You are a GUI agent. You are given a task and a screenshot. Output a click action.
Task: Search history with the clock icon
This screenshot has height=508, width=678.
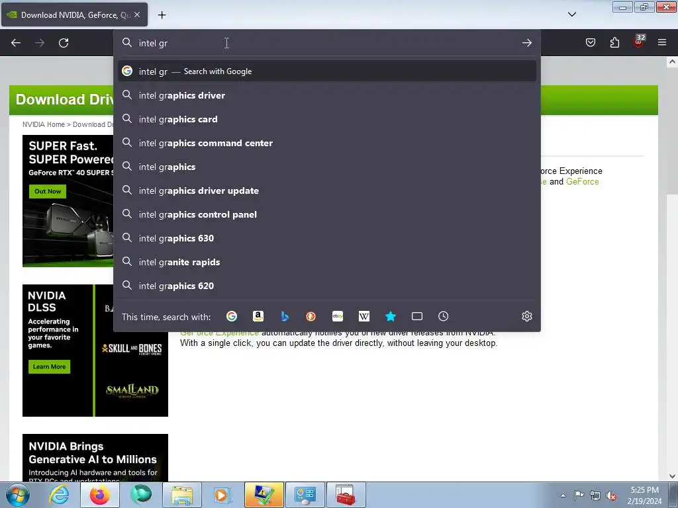click(443, 316)
